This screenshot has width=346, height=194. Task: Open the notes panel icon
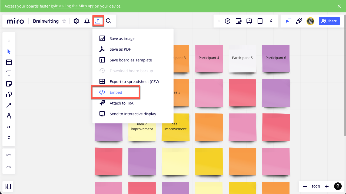(x=260, y=21)
